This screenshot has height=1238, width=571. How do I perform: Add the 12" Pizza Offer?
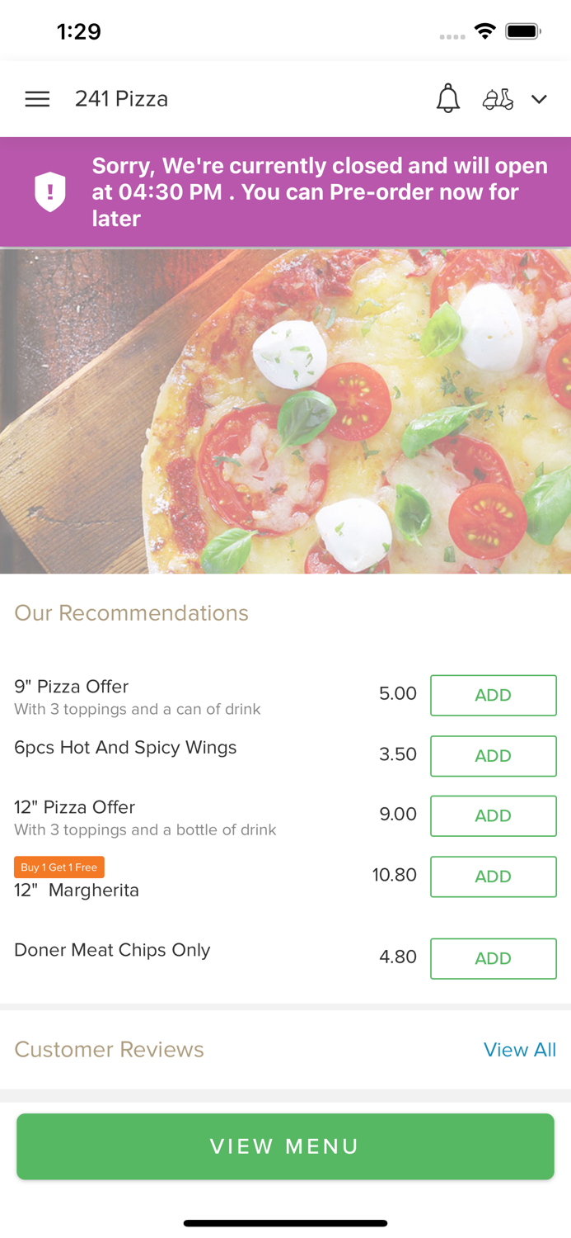pyautogui.click(x=493, y=815)
